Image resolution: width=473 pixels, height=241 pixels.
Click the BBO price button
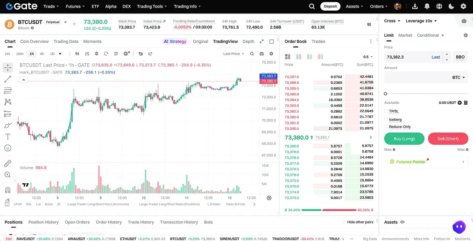pyautogui.click(x=460, y=57)
